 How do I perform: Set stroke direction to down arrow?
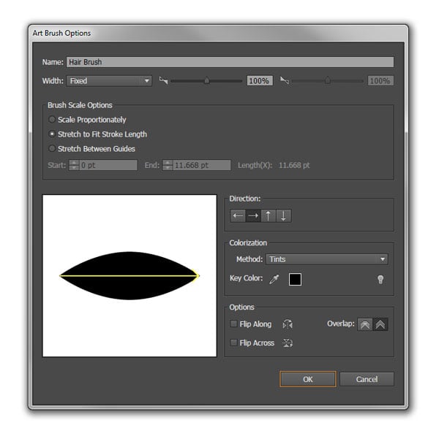pos(284,215)
